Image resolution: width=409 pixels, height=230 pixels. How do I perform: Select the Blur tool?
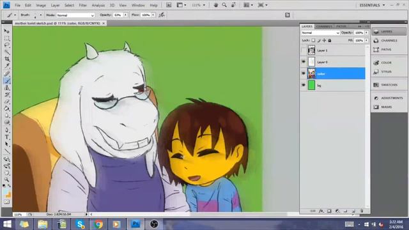tap(7, 116)
